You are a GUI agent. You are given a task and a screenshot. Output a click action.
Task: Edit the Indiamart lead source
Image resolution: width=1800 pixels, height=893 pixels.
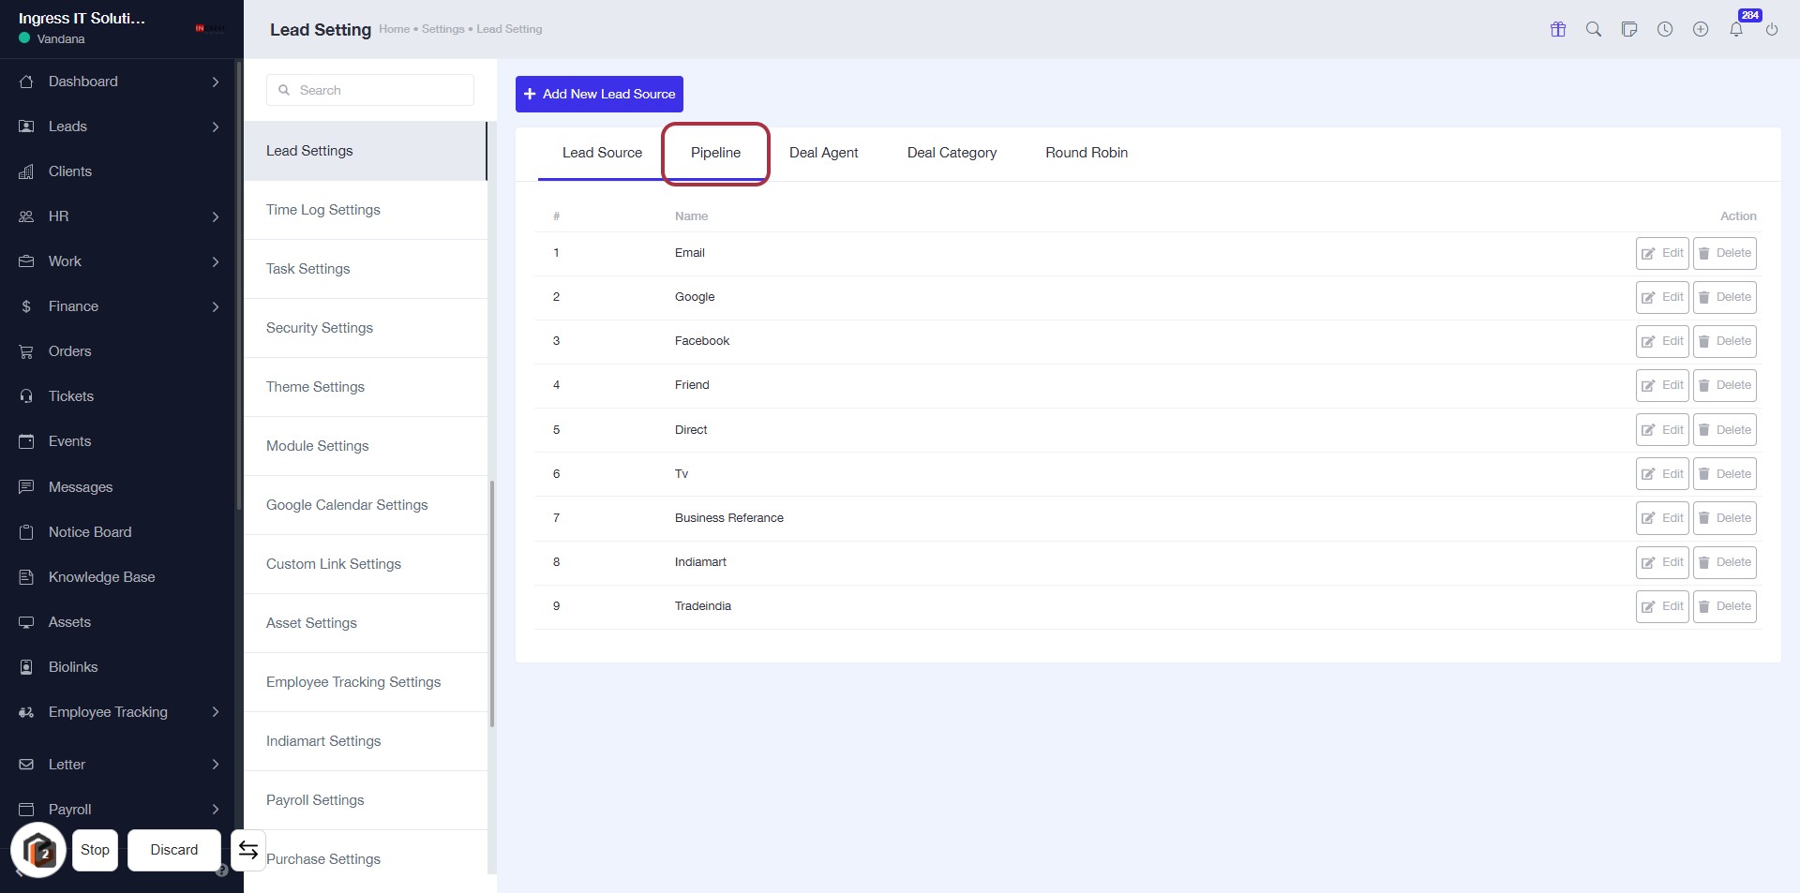point(1662,562)
